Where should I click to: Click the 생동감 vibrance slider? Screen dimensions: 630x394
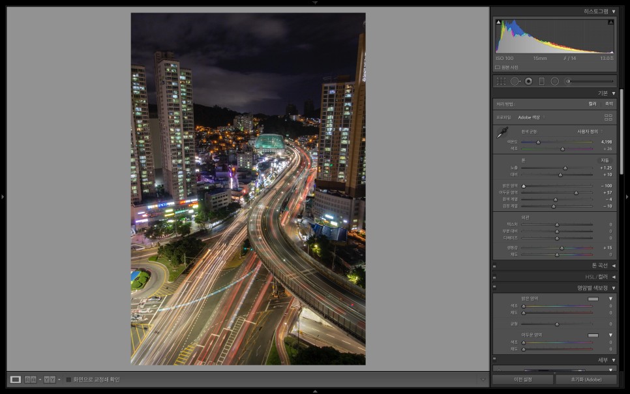(557, 248)
